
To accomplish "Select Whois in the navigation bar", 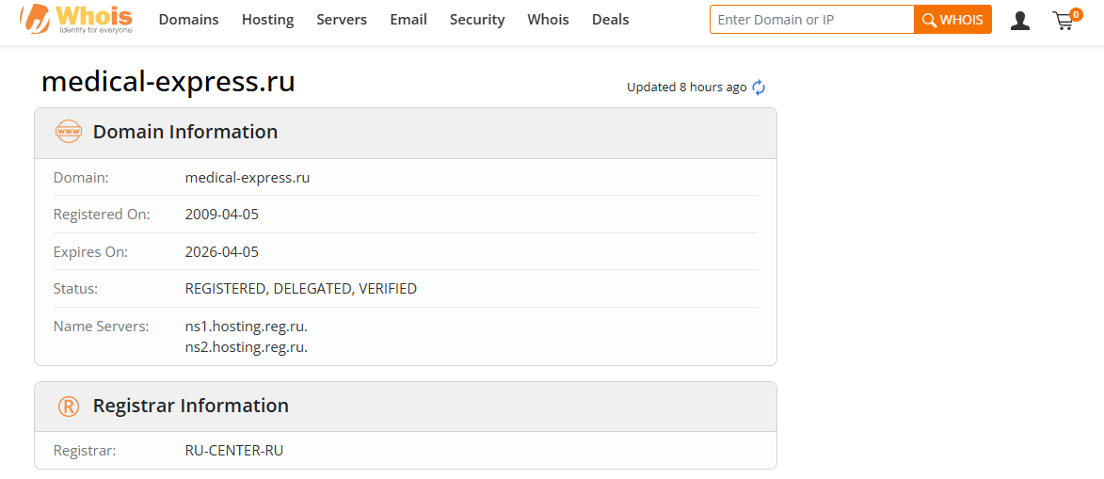I will tap(548, 20).
